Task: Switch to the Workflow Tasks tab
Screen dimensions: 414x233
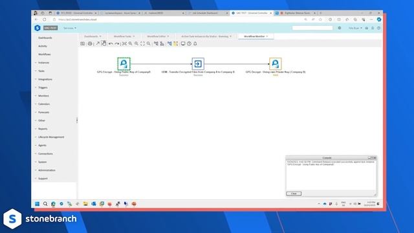Action: click(124, 36)
